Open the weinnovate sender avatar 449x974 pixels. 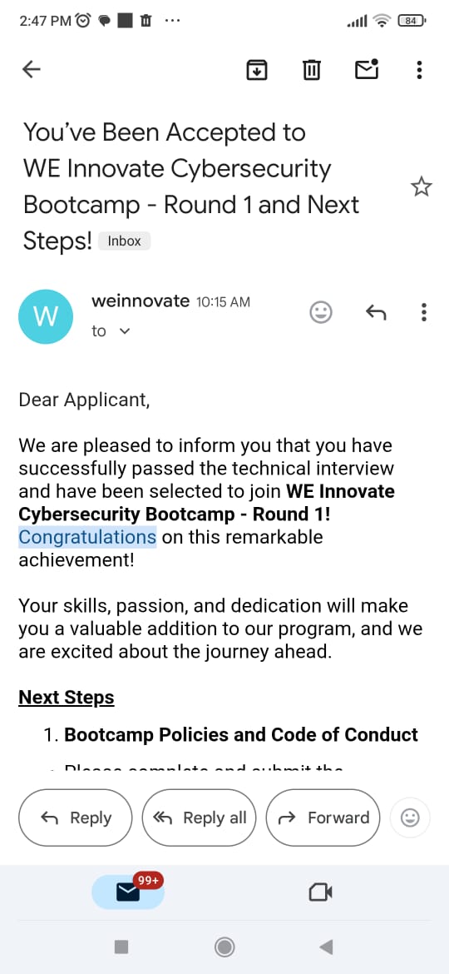[x=47, y=317]
